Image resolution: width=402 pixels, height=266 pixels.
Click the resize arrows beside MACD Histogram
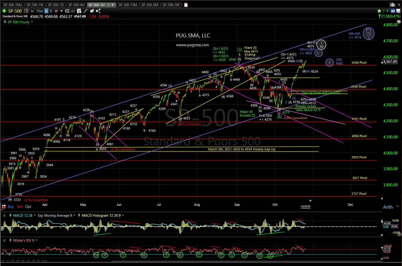tap(79, 215)
